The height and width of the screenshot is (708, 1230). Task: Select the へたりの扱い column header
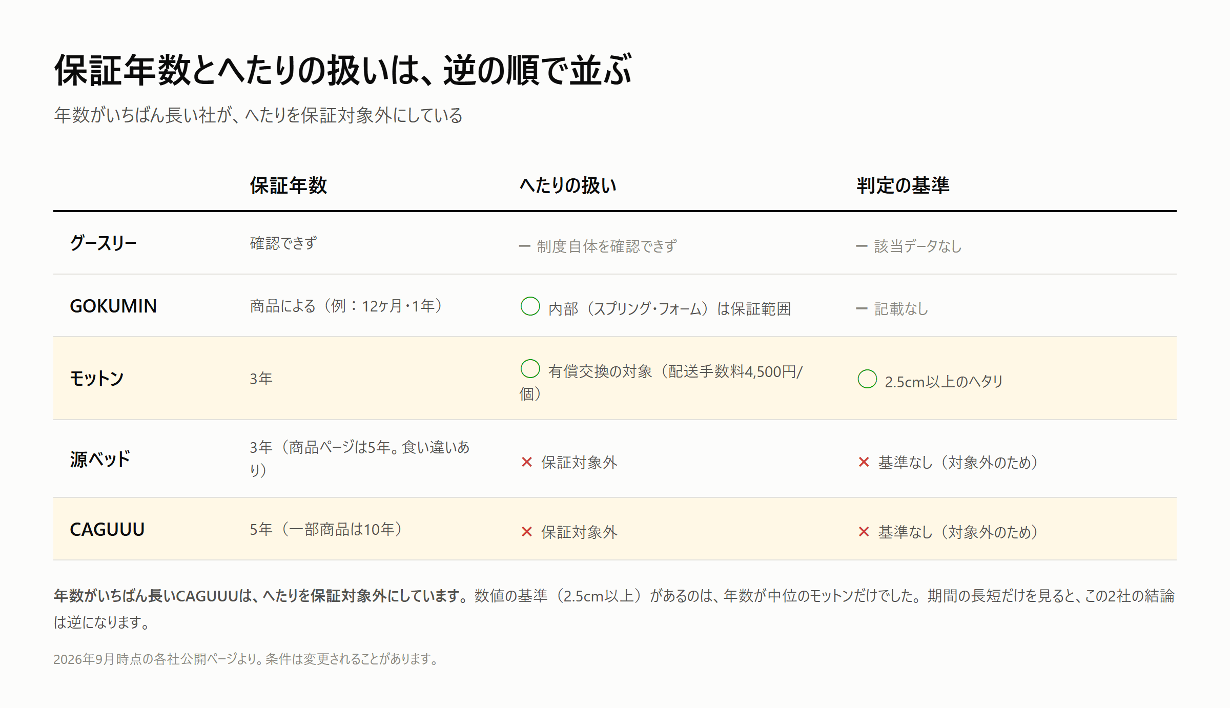568,185
